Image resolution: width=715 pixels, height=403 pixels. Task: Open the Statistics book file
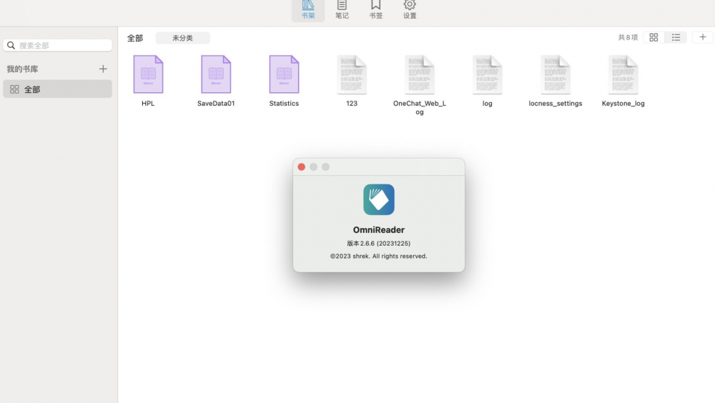point(284,74)
